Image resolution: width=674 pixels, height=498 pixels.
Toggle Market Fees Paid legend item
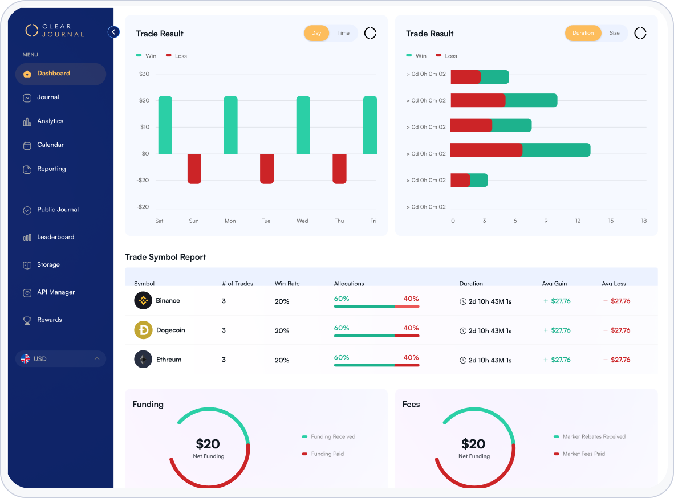pos(579,454)
